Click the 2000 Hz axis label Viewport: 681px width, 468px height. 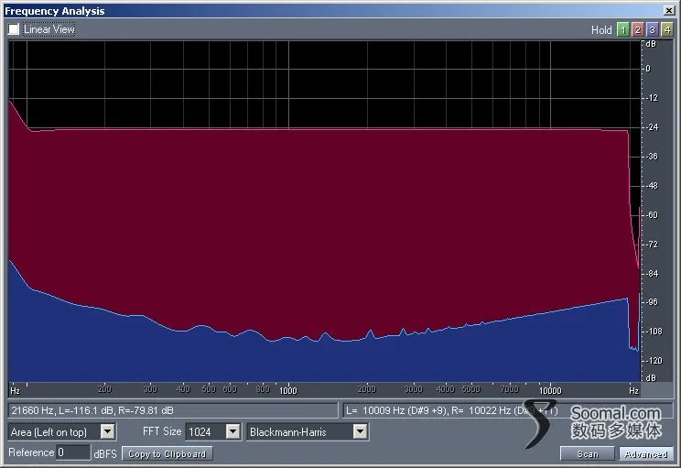[367, 389]
